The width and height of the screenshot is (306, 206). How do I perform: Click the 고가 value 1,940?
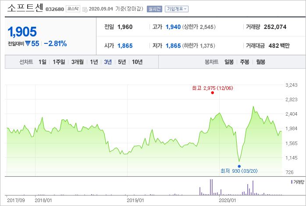coord(173,27)
